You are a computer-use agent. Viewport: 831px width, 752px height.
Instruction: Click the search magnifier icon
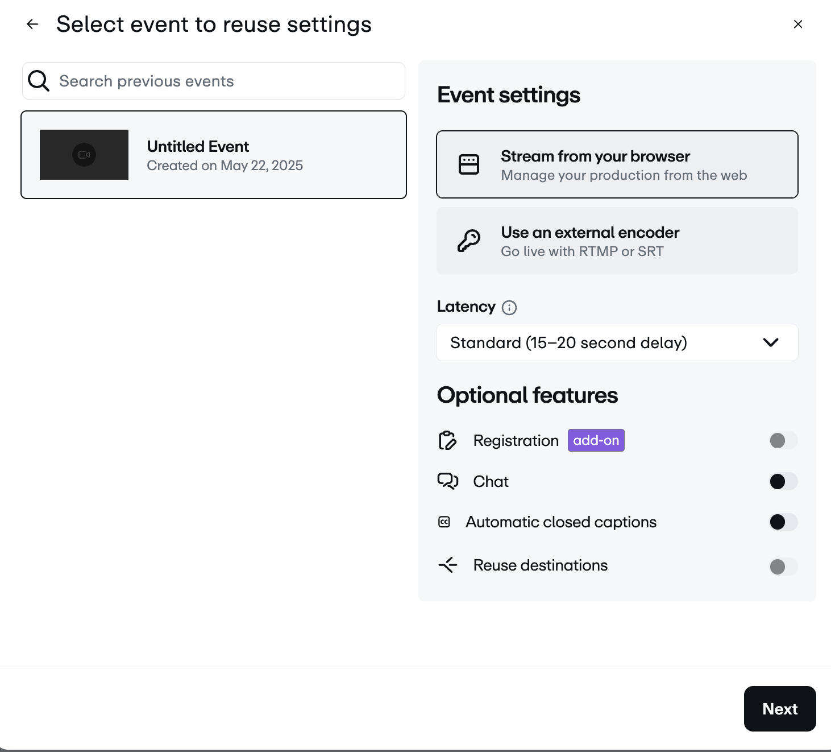[x=39, y=81]
